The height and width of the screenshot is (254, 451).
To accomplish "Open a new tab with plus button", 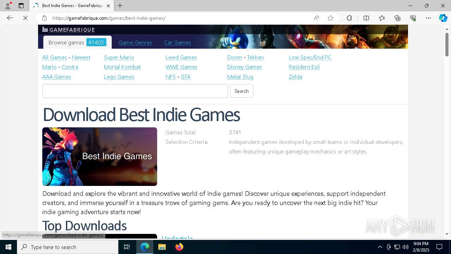I will pos(120,6).
